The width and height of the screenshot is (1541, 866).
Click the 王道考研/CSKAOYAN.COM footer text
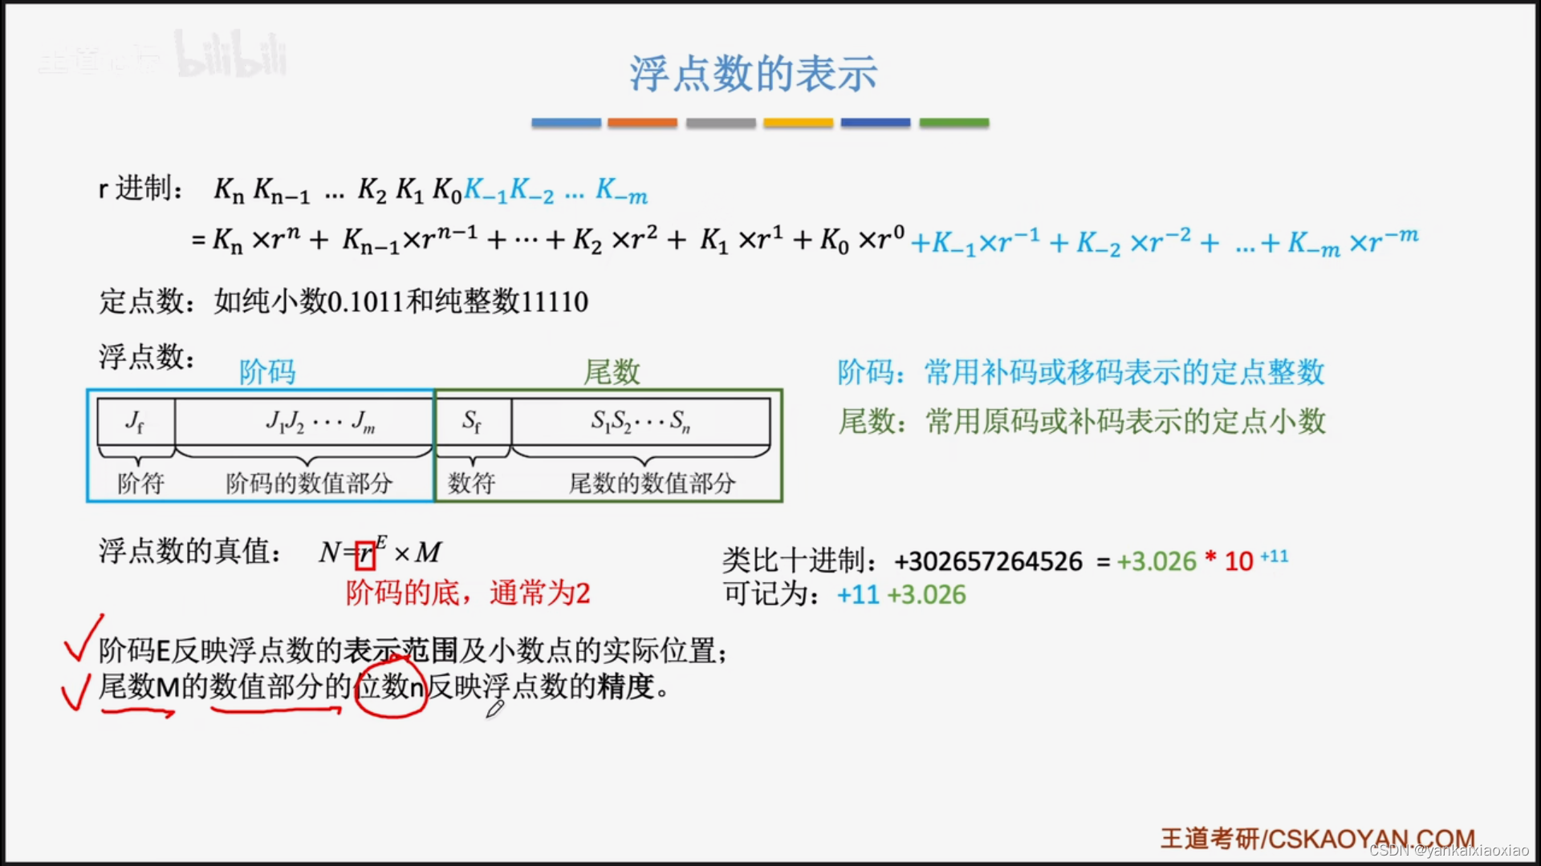click(x=1318, y=839)
